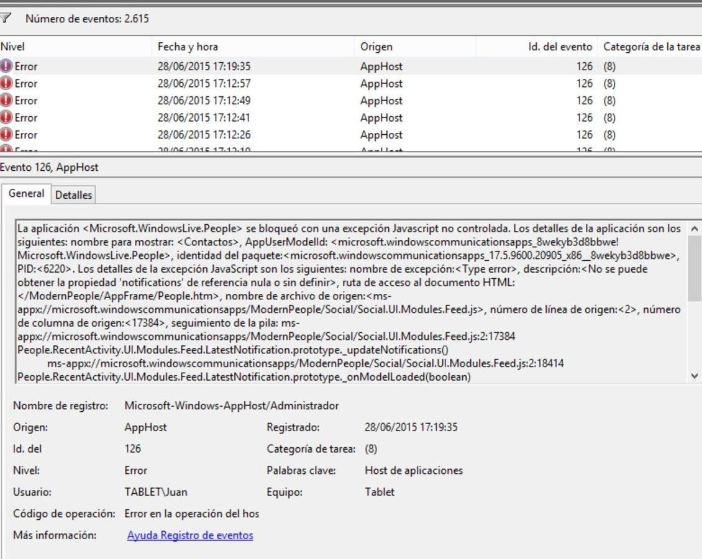Select the date 28/06/2015 17:12:41 cell

[204, 117]
